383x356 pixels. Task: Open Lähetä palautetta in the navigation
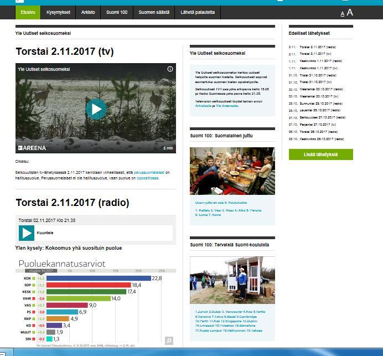click(198, 12)
